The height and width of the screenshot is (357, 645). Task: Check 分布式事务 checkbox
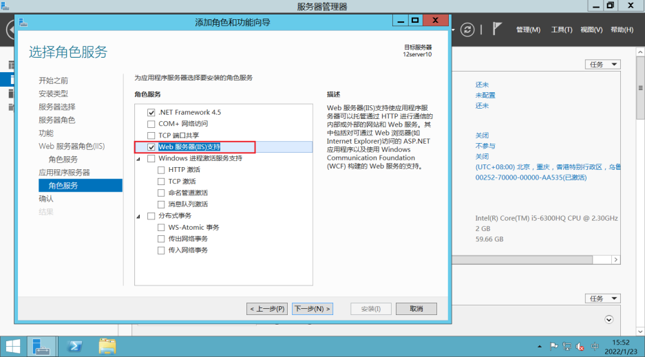(x=151, y=216)
